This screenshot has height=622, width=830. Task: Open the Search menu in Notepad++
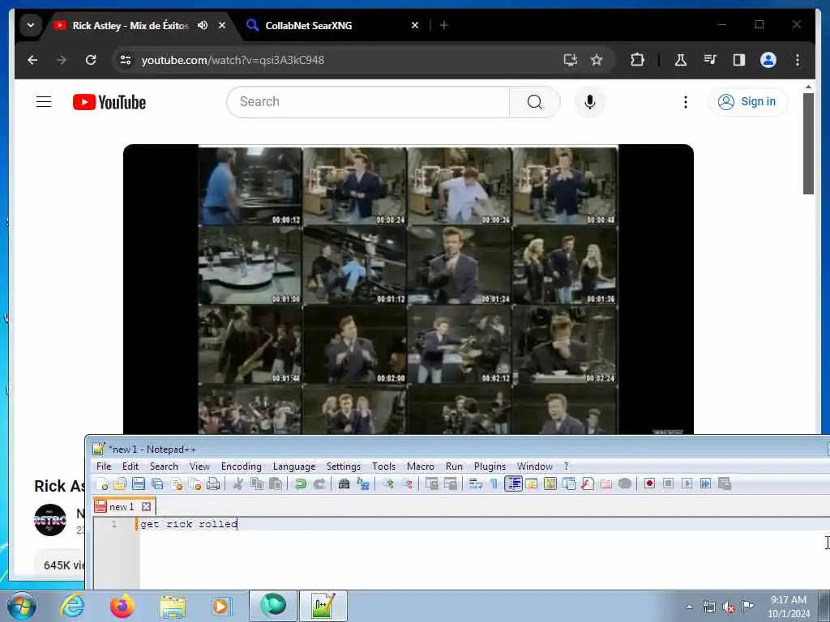164,466
